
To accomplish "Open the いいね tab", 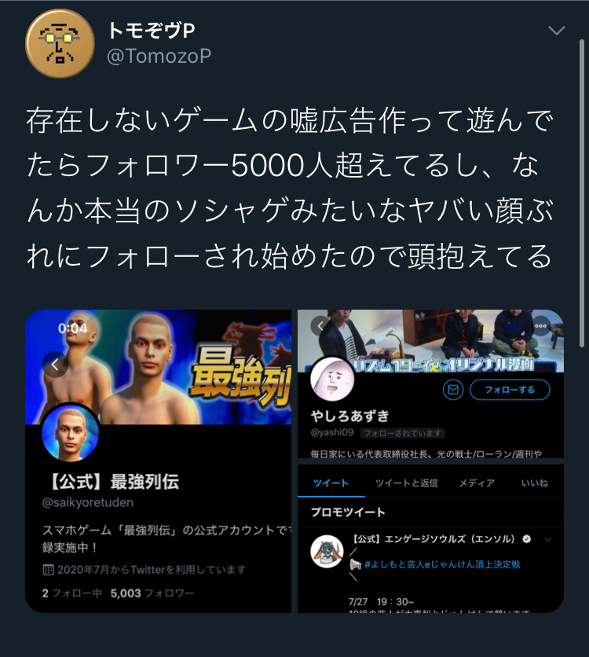I will pos(534,483).
